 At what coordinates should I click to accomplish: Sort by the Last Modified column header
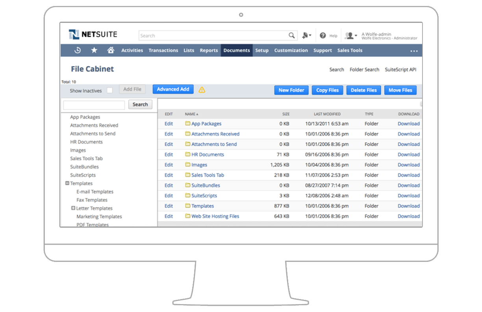click(327, 114)
